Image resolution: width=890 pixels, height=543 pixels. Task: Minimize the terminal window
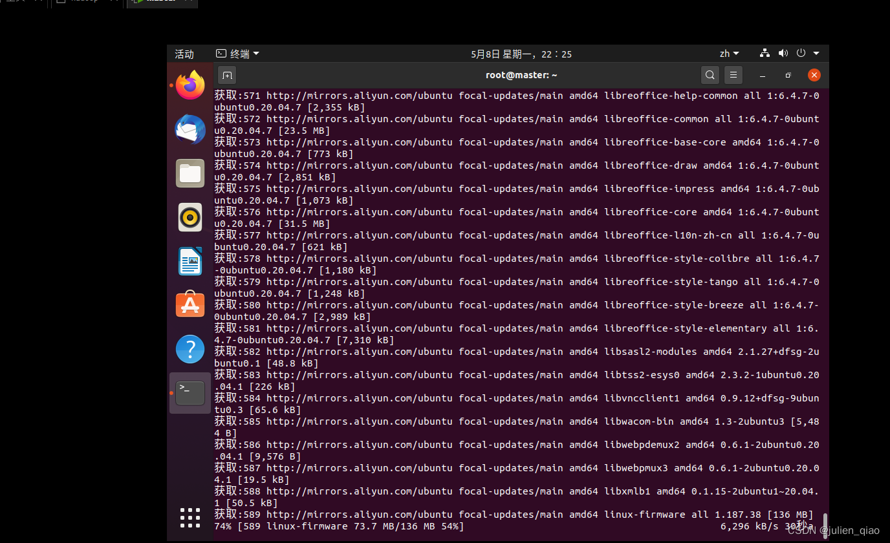[763, 75]
